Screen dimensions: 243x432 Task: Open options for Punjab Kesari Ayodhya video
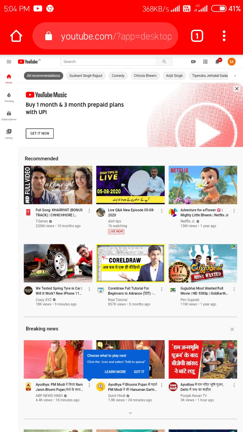[x=234, y=385]
